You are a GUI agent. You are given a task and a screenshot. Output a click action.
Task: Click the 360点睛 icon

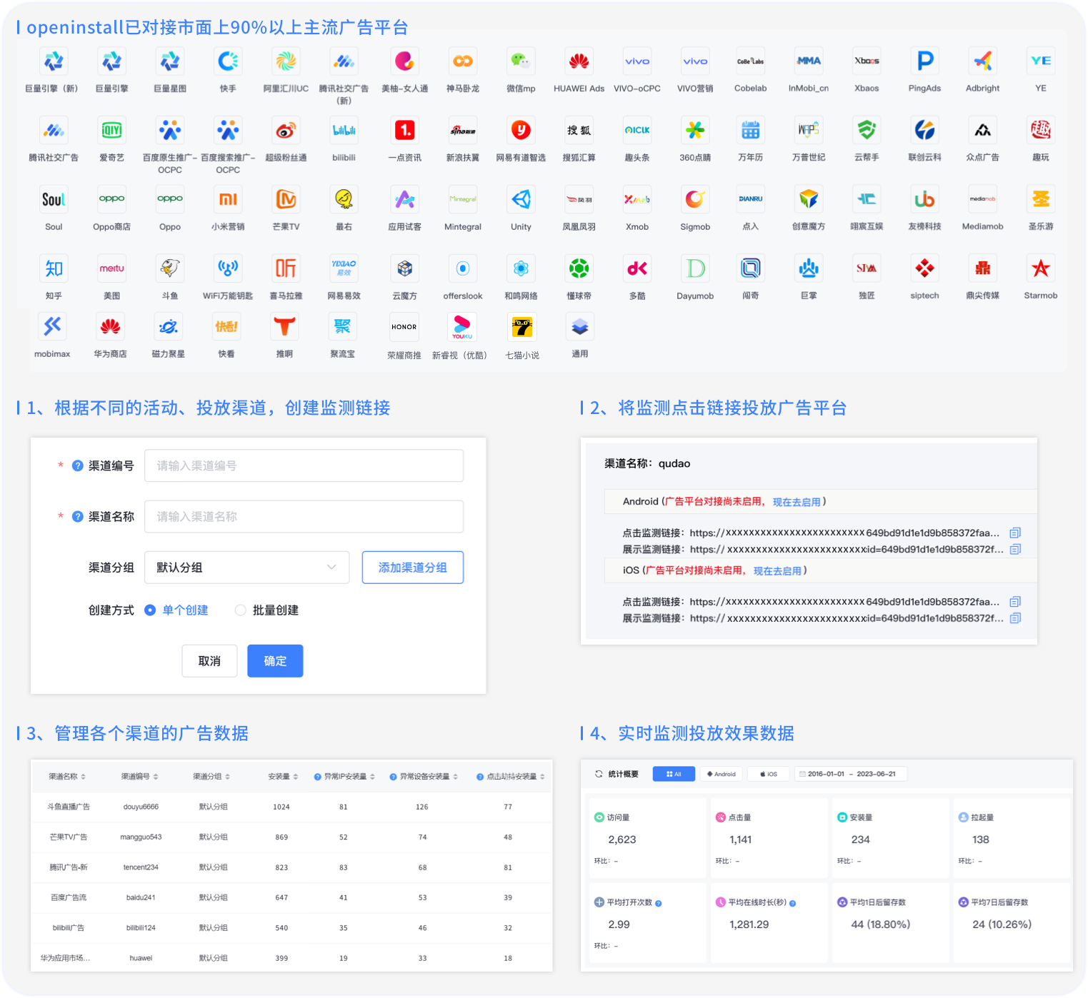[x=695, y=130]
